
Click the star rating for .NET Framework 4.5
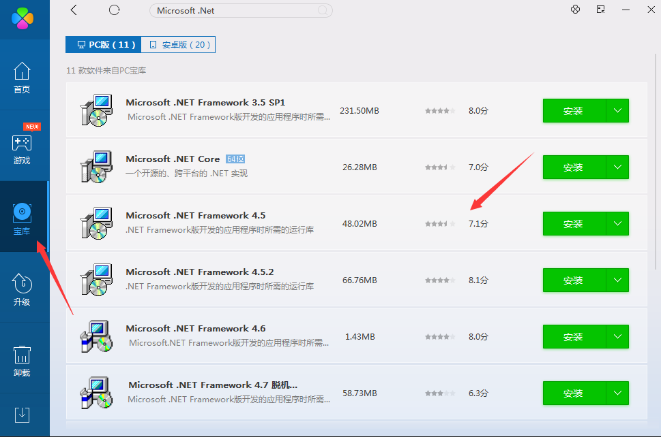(x=440, y=224)
